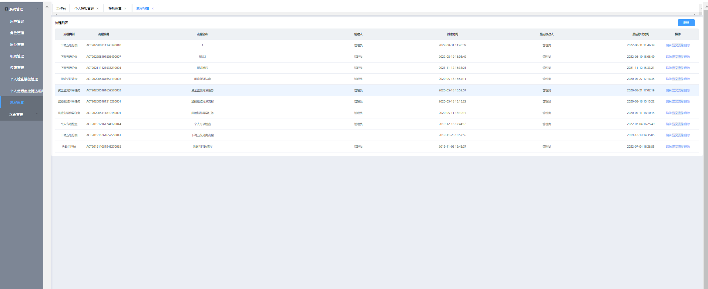
Task: Click 编辑 for the 资金监测异常任务 row
Action: (x=668, y=90)
